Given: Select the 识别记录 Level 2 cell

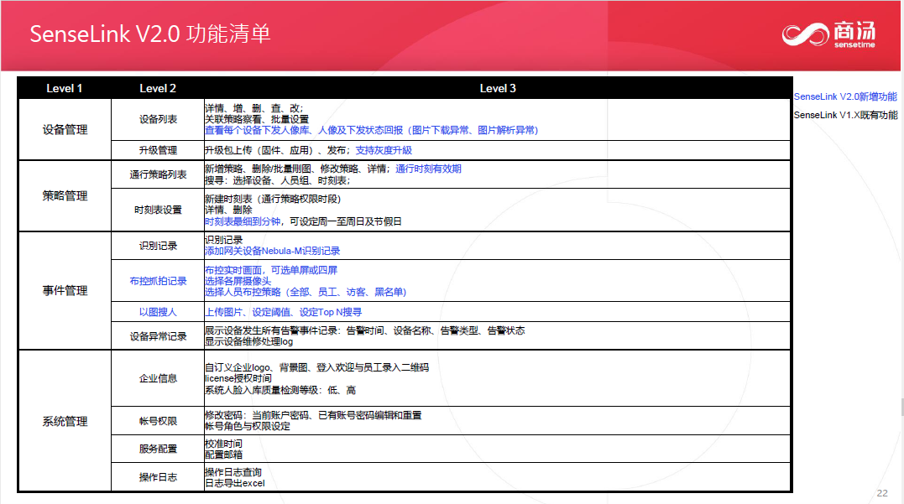Looking at the screenshot, I should click(x=158, y=246).
